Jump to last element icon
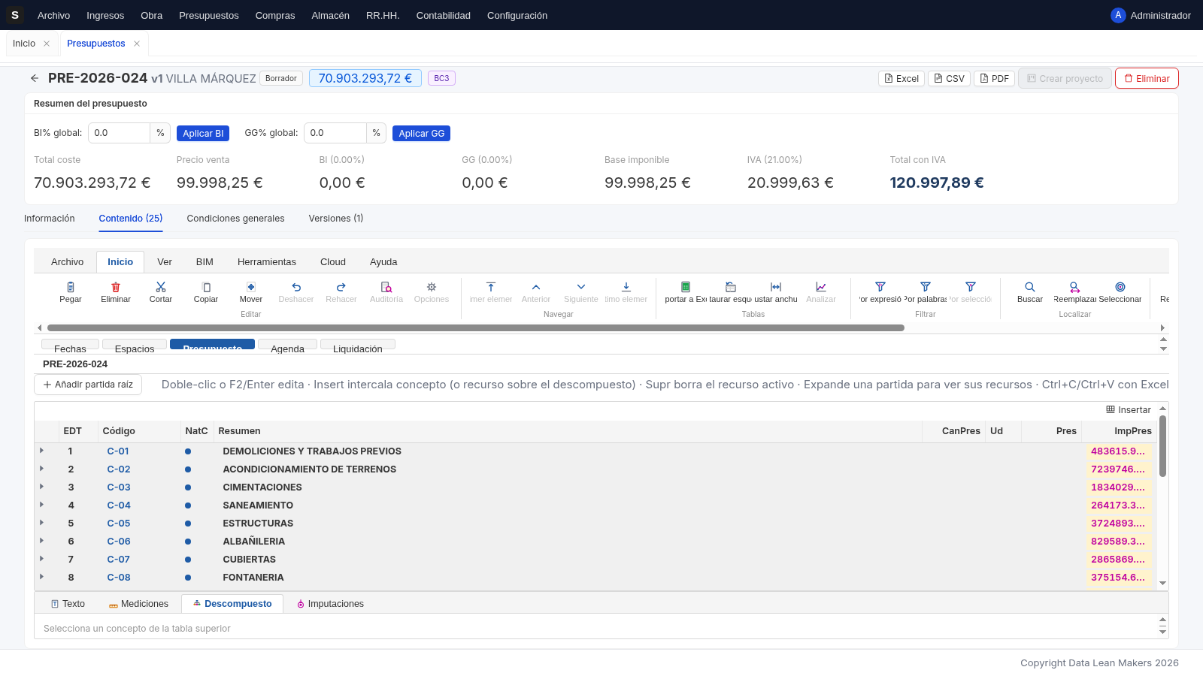Image resolution: width=1203 pixels, height=676 pixels. click(626, 287)
